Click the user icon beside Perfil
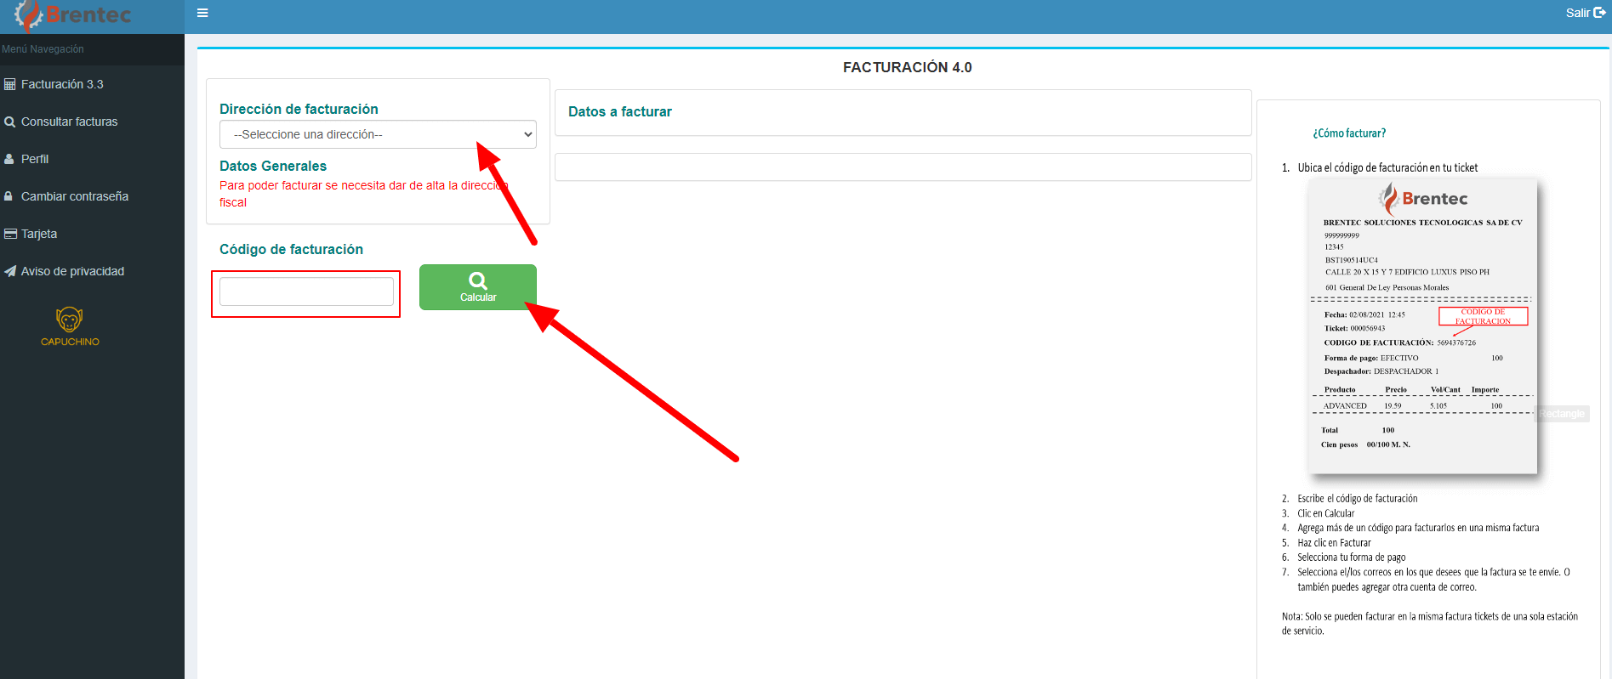The height and width of the screenshot is (679, 1612). point(9,159)
